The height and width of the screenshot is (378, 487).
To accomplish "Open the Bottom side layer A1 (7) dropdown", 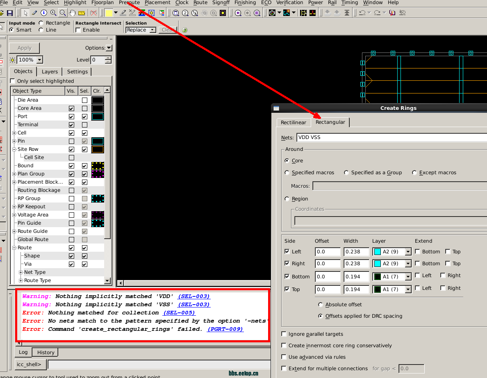I will (408, 276).
